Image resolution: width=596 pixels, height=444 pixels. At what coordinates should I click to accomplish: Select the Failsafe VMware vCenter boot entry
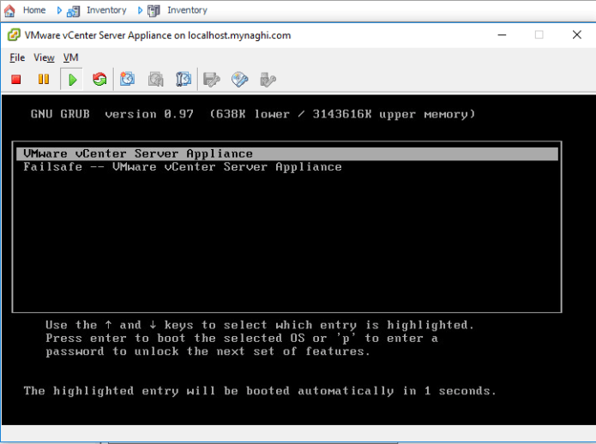183,167
